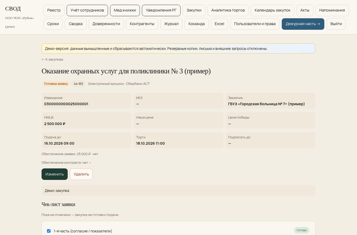The width and height of the screenshot is (357, 235).
Task: Open the Сроки section
Action: coord(53,24)
